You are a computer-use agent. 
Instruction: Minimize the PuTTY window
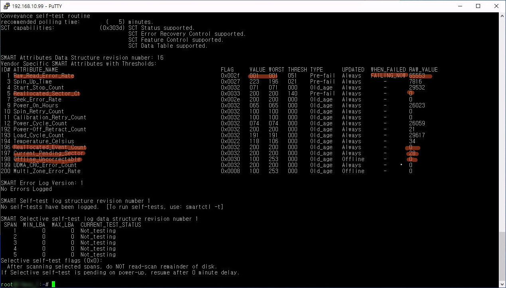pos(459,6)
